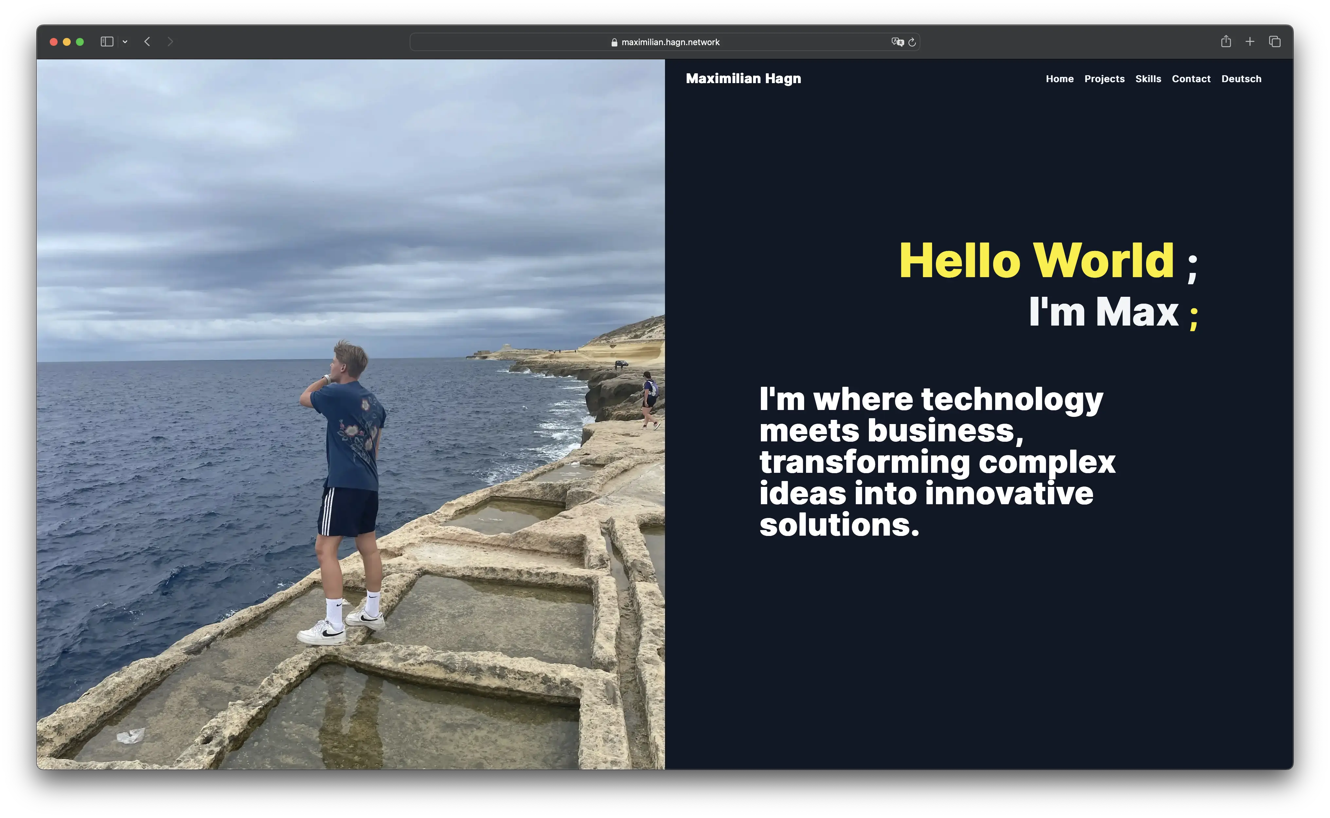
Task: Go to the Projects section
Action: [1105, 79]
